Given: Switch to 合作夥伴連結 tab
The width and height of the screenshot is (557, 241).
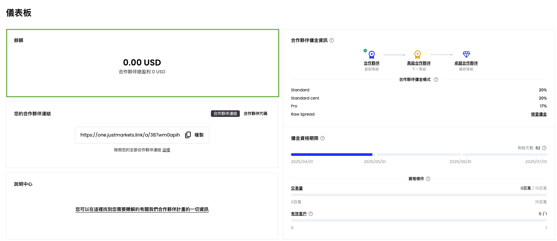Looking at the screenshot, I should pyautogui.click(x=225, y=114).
